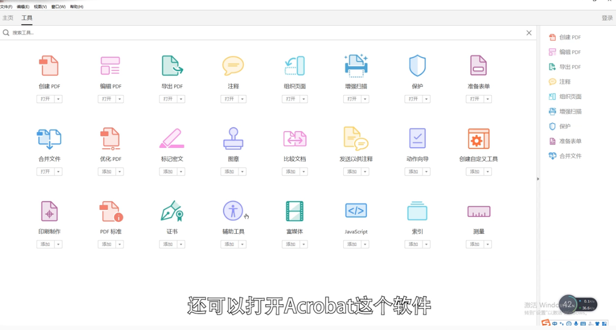The image size is (616, 330).
Task: Expand dropdown arrow under 创建 PDF
Action: click(58, 99)
